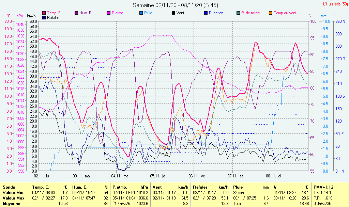This screenshot has height=207, width=349.
Task: Click the PMV+1:12 header
Action: [324, 187]
